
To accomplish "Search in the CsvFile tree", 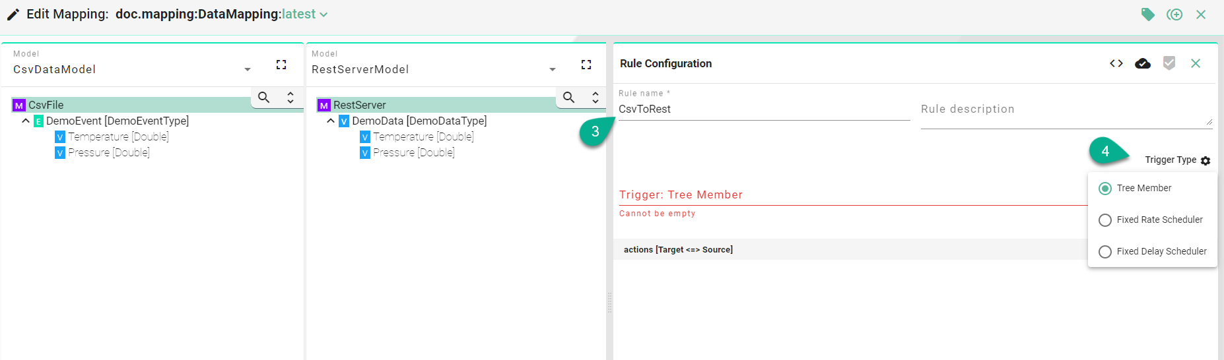I will (264, 98).
